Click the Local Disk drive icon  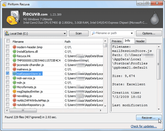tap(7, 33)
